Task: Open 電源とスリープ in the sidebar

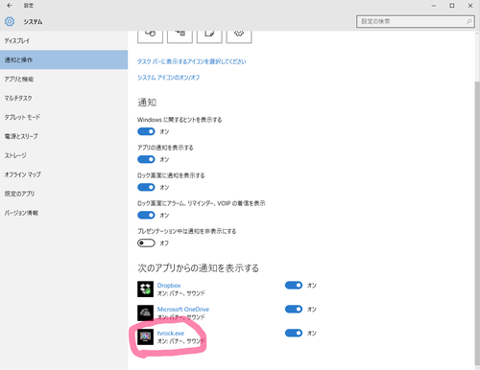Action: point(64,136)
